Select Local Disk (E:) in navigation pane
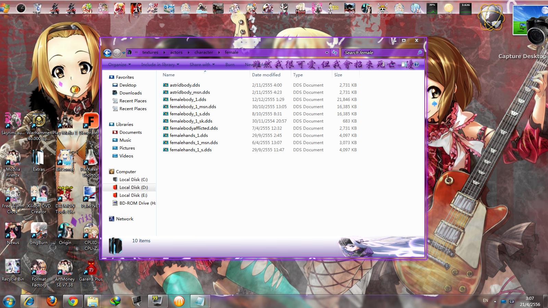548x308 pixels. tap(133, 195)
